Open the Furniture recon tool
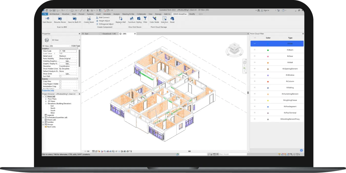Screen dimensions: 346x173 132,19
